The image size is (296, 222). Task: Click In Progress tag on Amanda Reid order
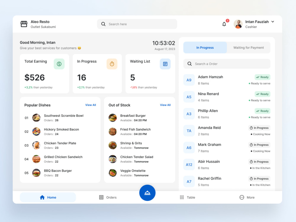tap(259, 128)
